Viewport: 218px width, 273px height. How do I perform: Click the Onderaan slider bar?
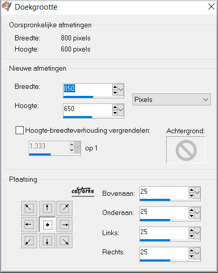170,220
